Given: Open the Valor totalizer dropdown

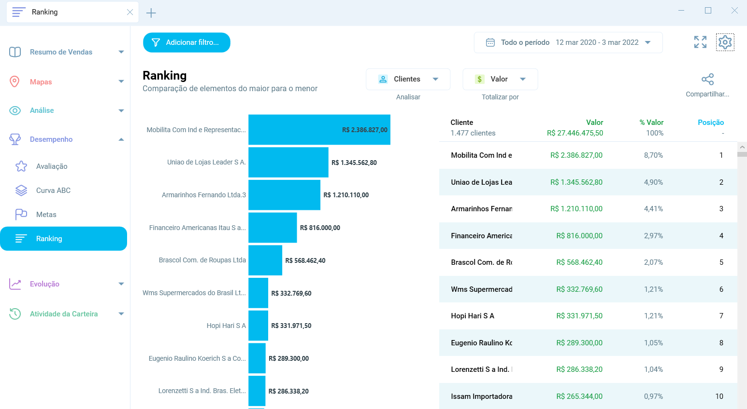Looking at the screenshot, I should click(x=500, y=79).
